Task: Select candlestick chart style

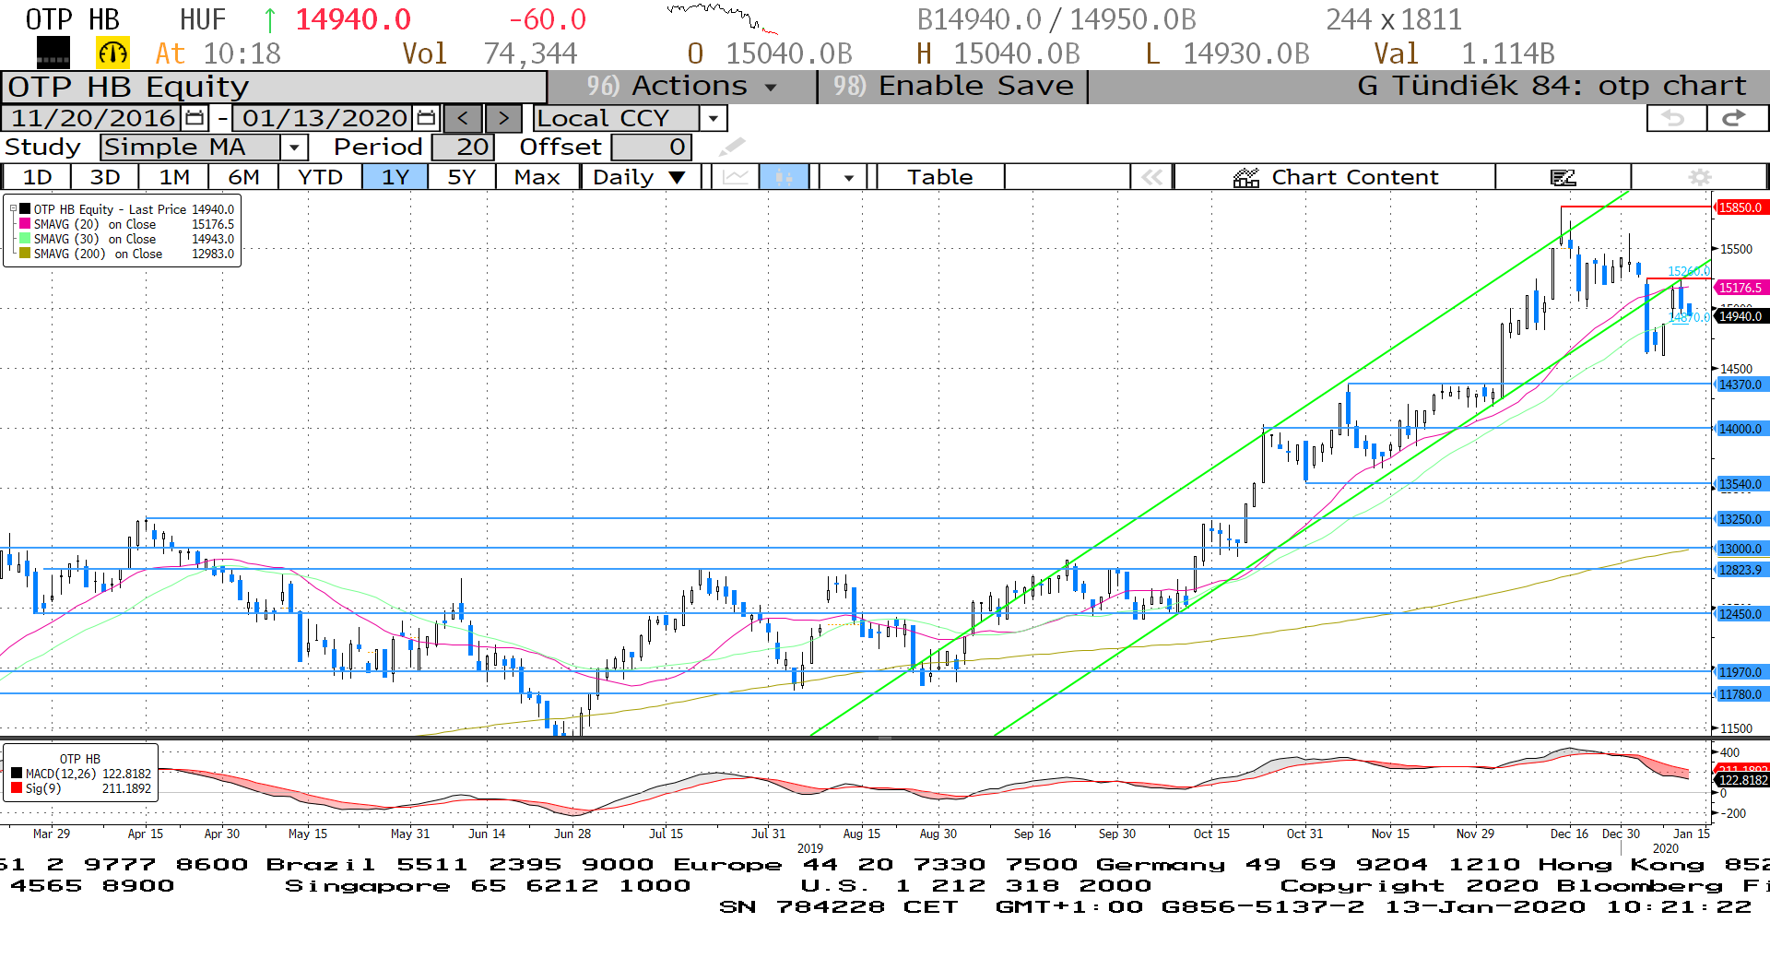Action: click(x=784, y=177)
